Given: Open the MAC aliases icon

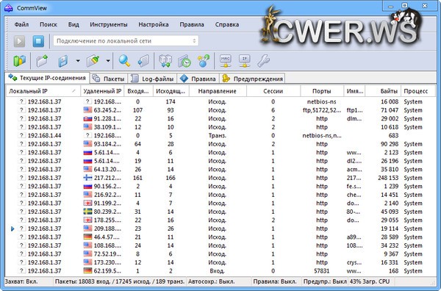Looking at the screenshot, I should [226, 60].
